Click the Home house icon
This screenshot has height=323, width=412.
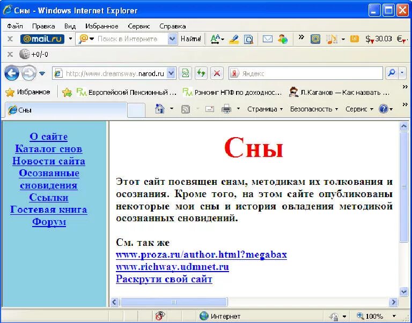tap(160, 109)
